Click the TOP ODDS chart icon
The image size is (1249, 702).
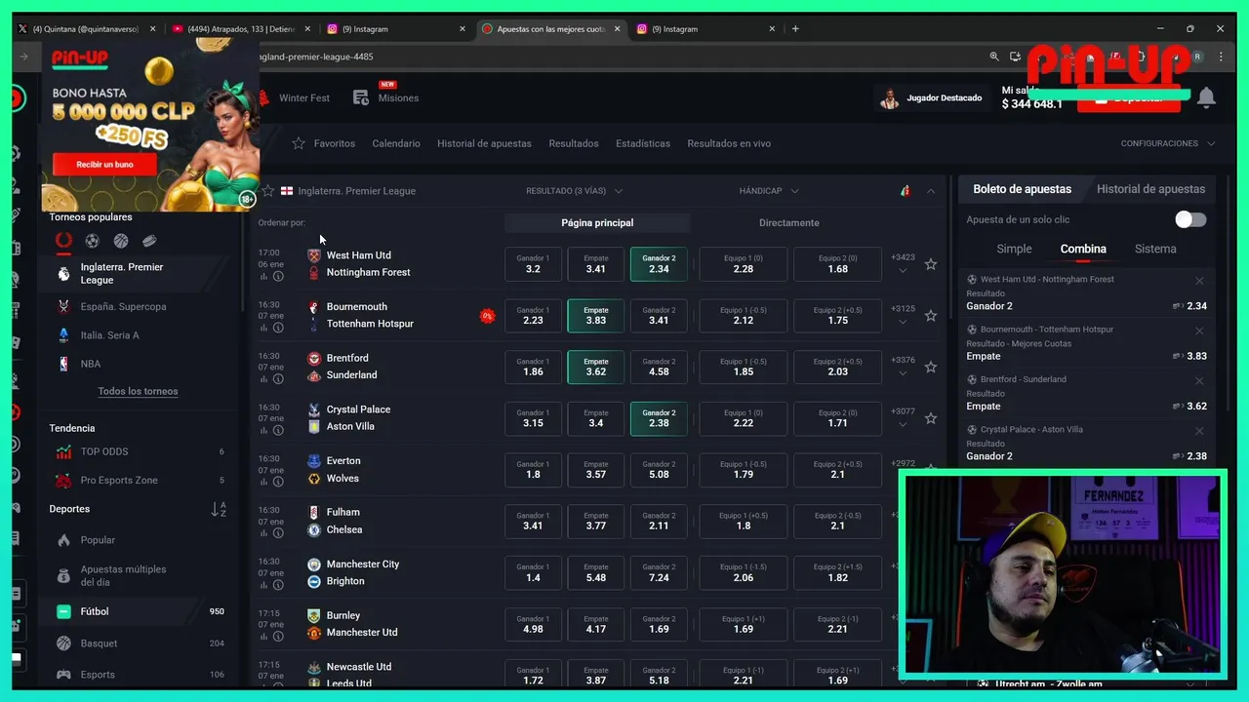(63, 451)
